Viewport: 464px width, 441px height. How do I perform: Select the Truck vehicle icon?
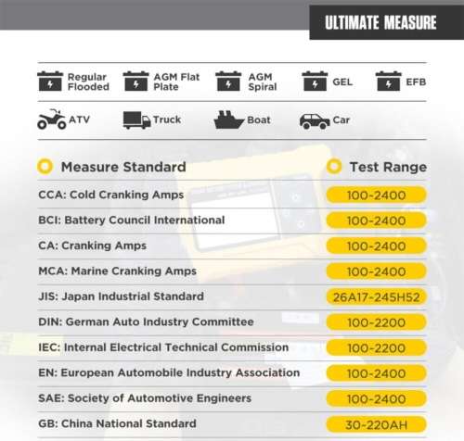136,120
